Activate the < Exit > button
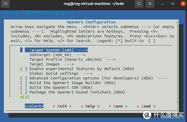187x122 pixels. click(x=62, y=106)
